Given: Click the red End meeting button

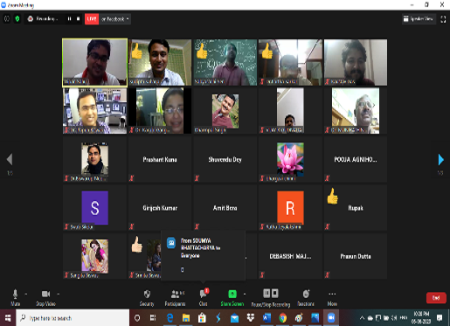Looking at the screenshot, I should pyautogui.click(x=436, y=298).
